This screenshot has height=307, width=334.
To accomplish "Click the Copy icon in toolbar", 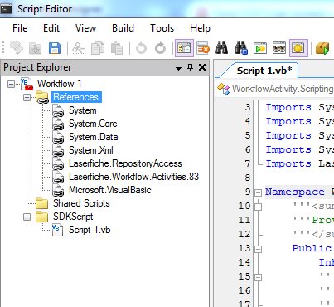I will (98, 48).
